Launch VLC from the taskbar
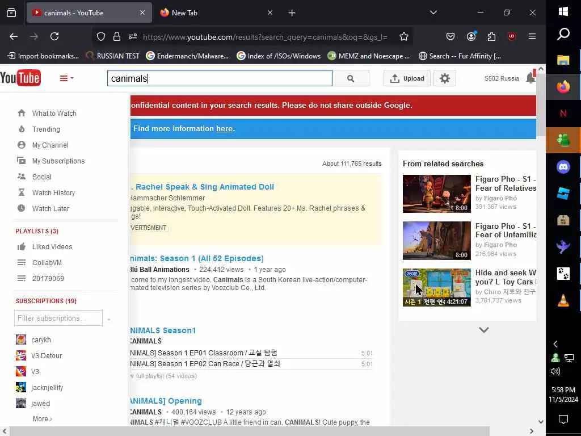The image size is (581, 436). tap(563, 300)
